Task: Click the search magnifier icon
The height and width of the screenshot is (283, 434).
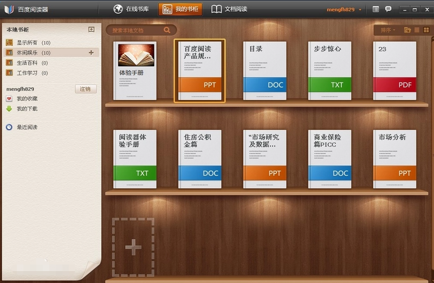Action: [x=167, y=30]
